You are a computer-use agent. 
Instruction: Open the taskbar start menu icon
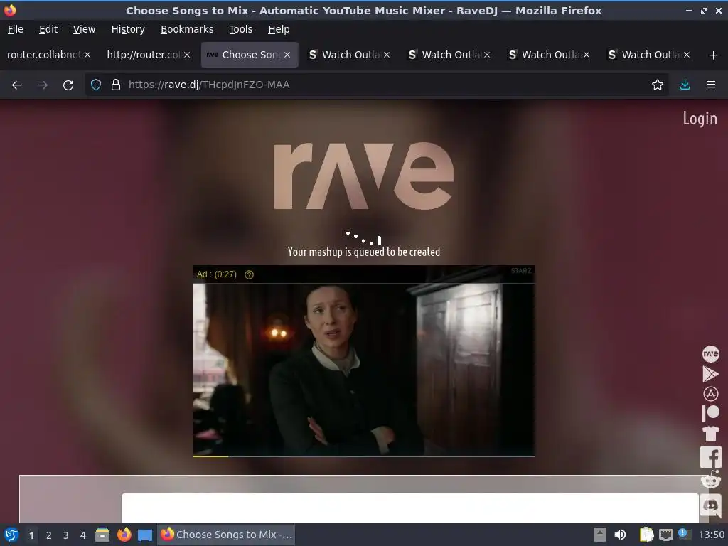[x=11, y=535]
